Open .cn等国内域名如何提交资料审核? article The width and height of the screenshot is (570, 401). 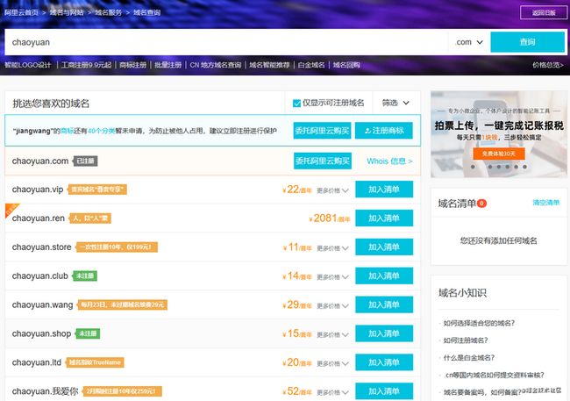coord(494,376)
